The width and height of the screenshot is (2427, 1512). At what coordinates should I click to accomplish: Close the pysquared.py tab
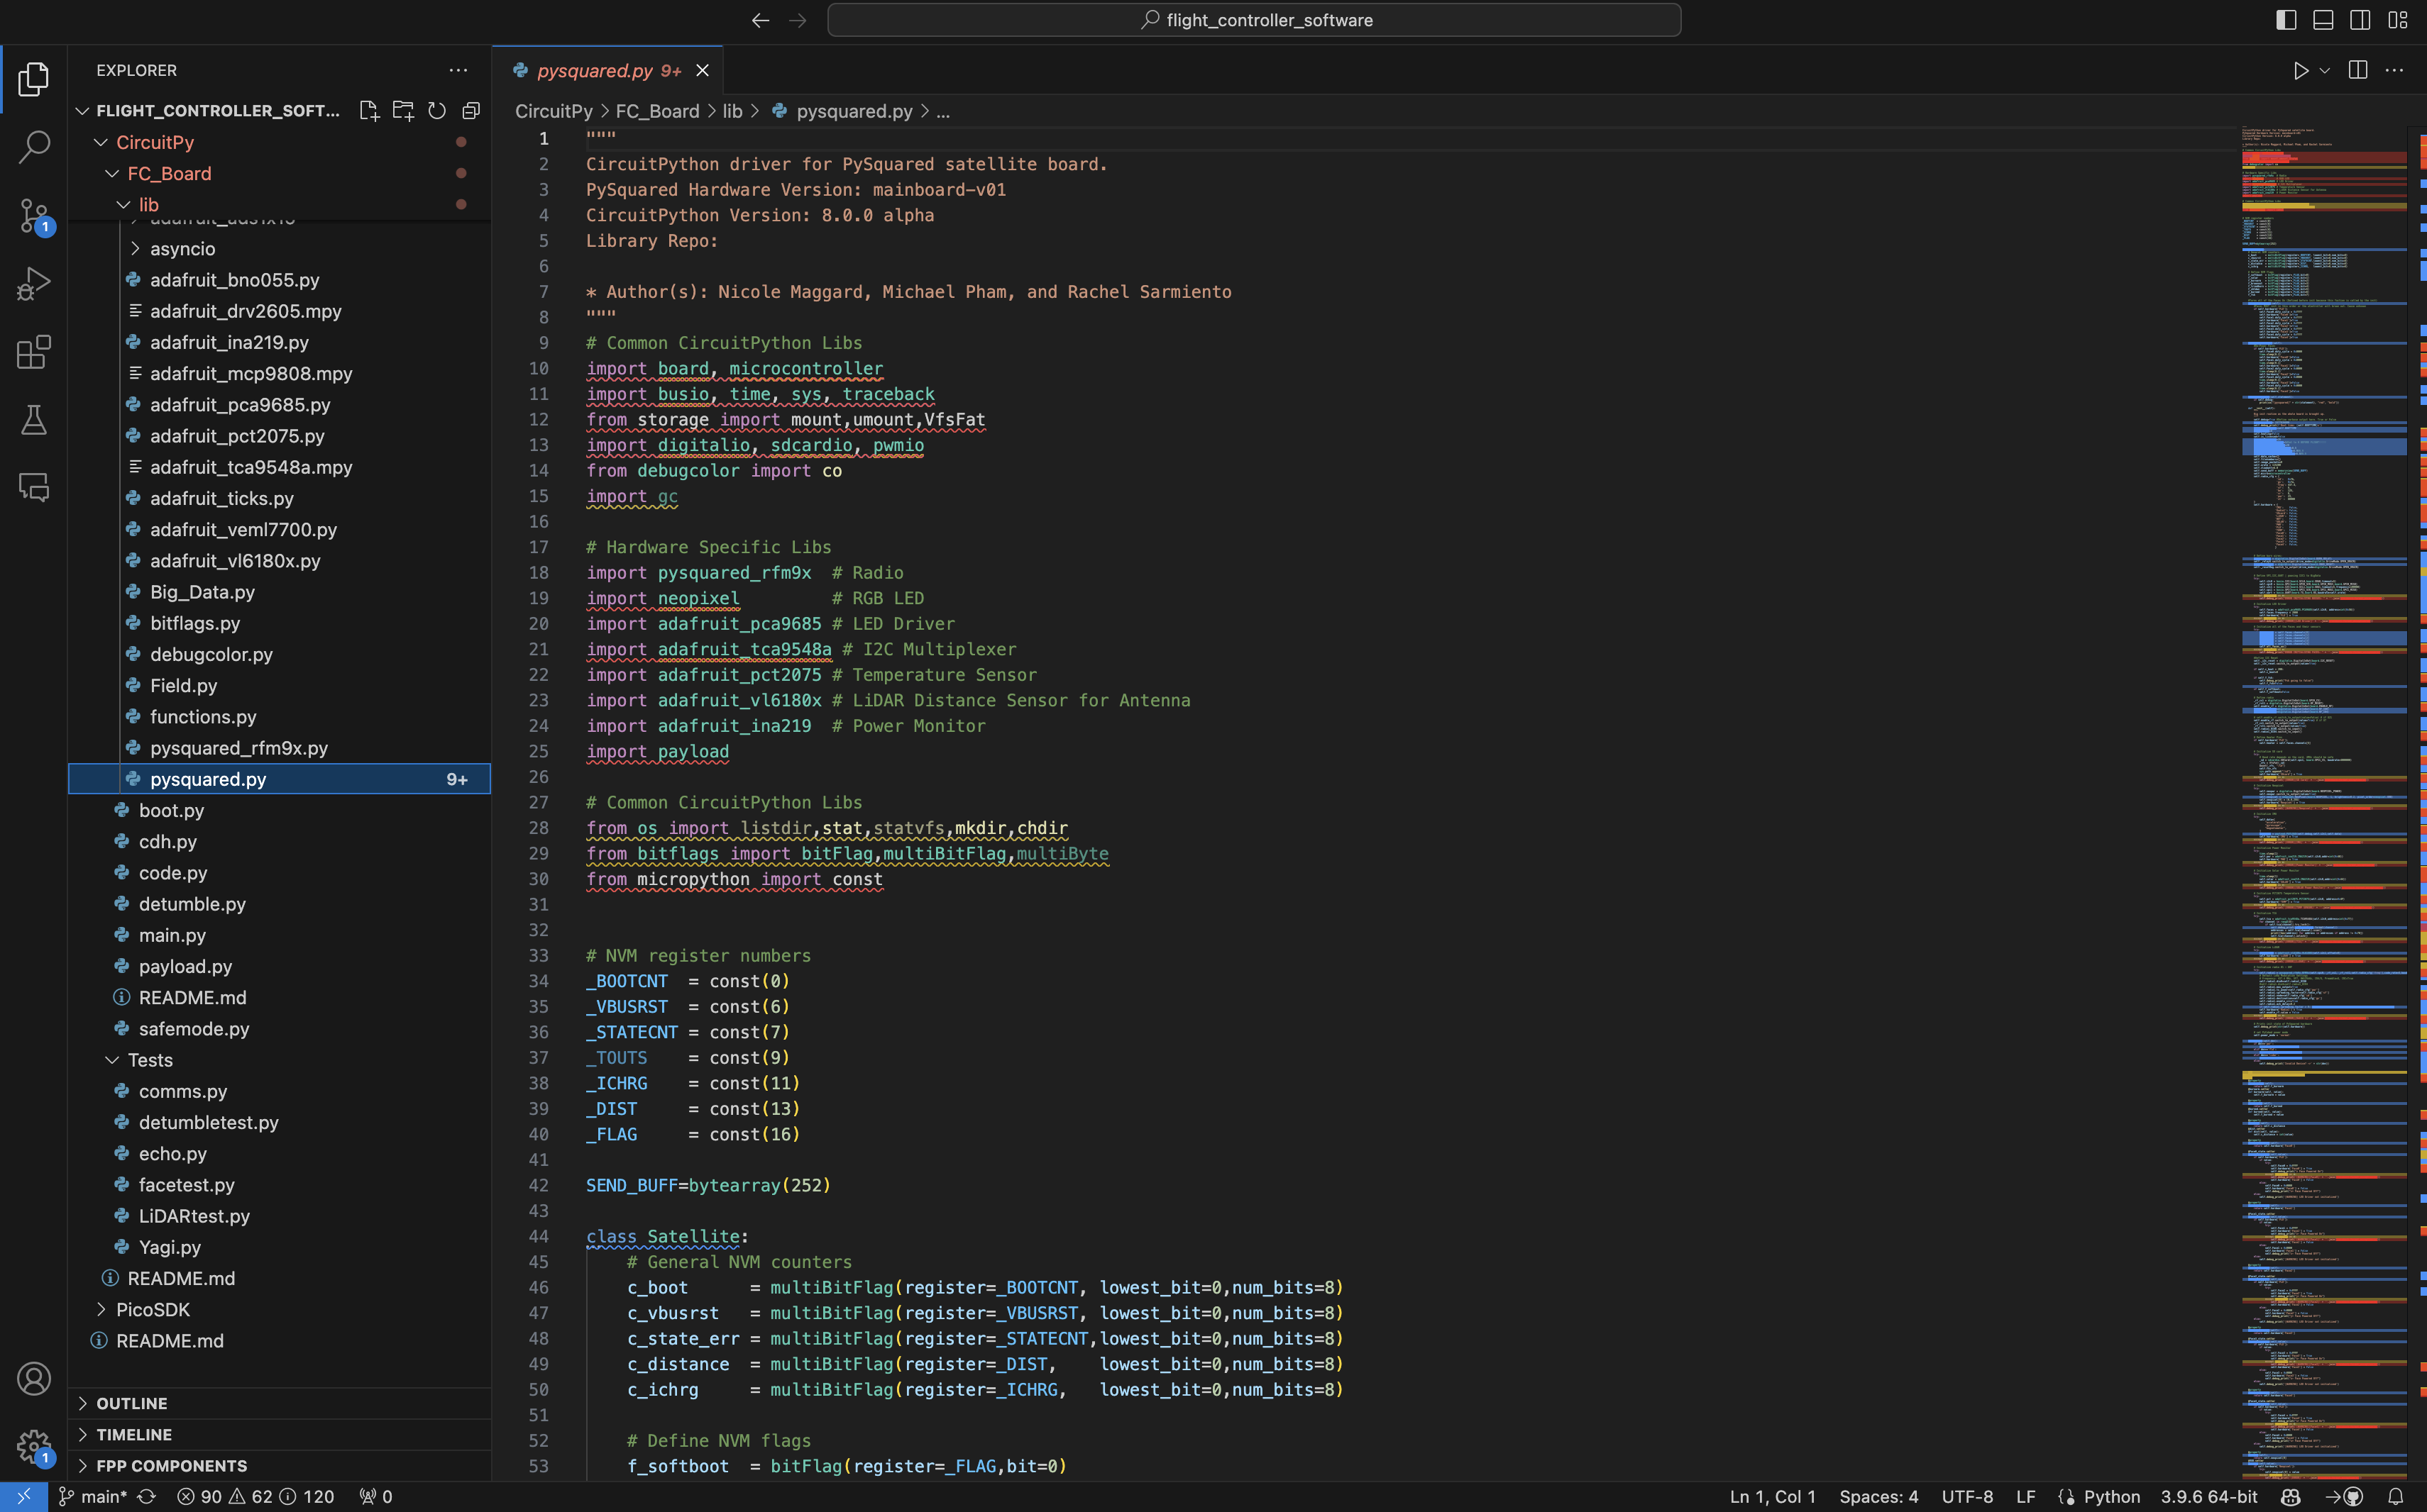click(703, 70)
